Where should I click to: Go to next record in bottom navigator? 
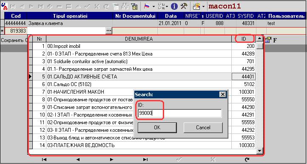tap(111, 160)
